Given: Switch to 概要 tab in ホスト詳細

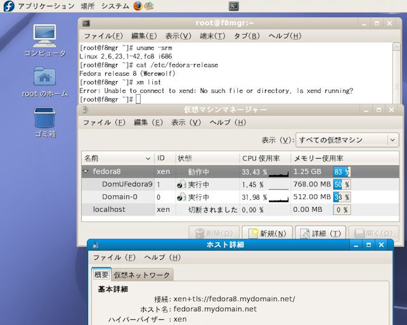Looking at the screenshot, I should pyautogui.click(x=101, y=274).
